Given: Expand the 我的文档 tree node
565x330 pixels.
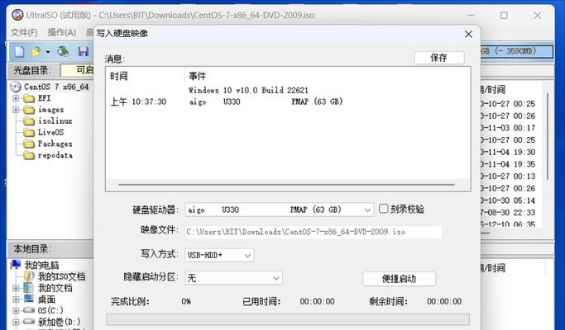Looking at the screenshot, I should pos(16,288).
